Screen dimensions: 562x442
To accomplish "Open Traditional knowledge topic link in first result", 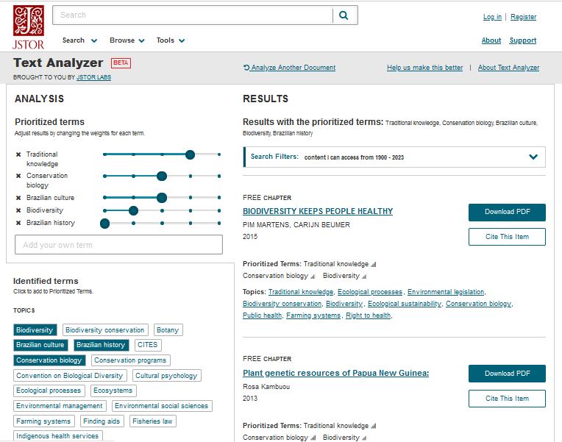I will (301, 292).
